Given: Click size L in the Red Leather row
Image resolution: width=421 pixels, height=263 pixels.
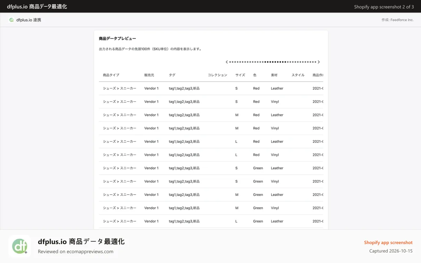Looking at the screenshot, I should pyautogui.click(x=236, y=142).
